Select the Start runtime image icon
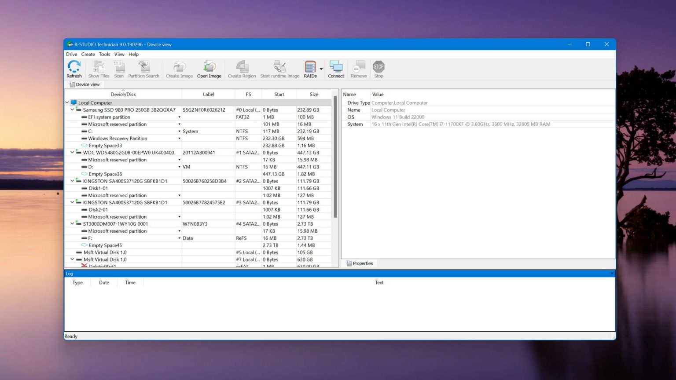 279,68
